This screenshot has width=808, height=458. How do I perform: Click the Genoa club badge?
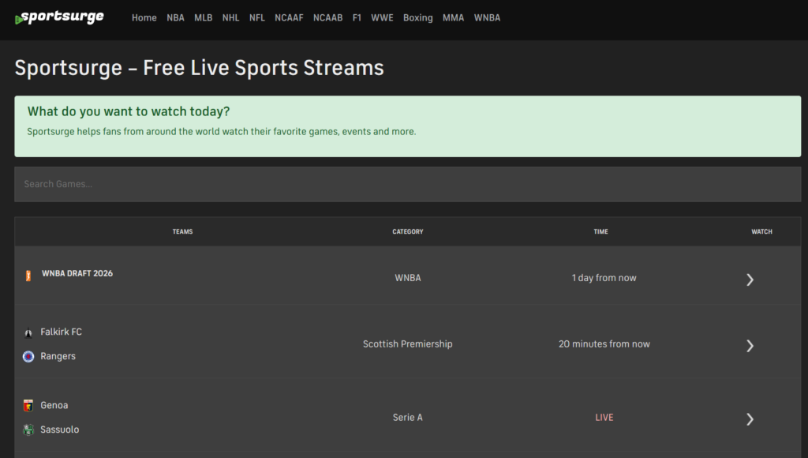point(29,405)
